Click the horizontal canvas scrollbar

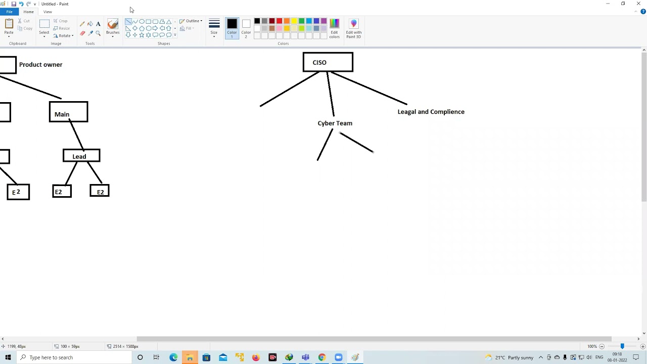(374, 339)
